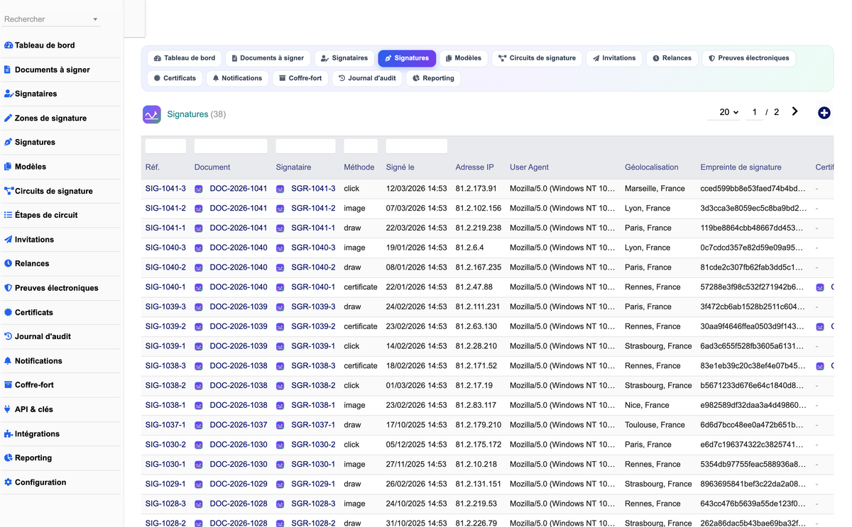Image resolution: width=852 pixels, height=527 pixels.
Task: Click the Tableau de bord sidebar icon
Action: [9, 45]
